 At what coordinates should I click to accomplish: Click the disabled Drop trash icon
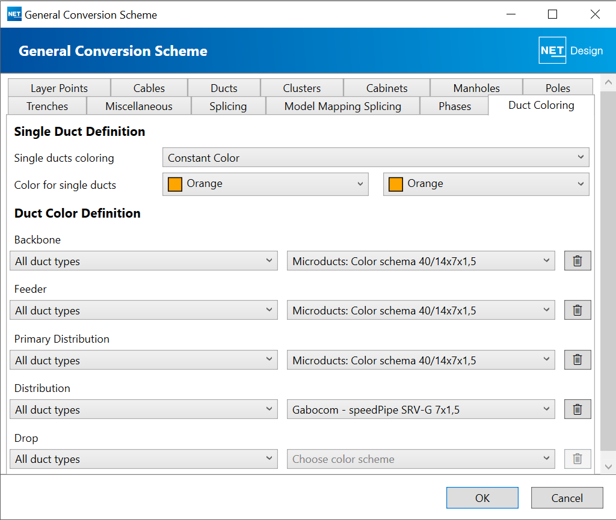pyautogui.click(x=577, y=459)
